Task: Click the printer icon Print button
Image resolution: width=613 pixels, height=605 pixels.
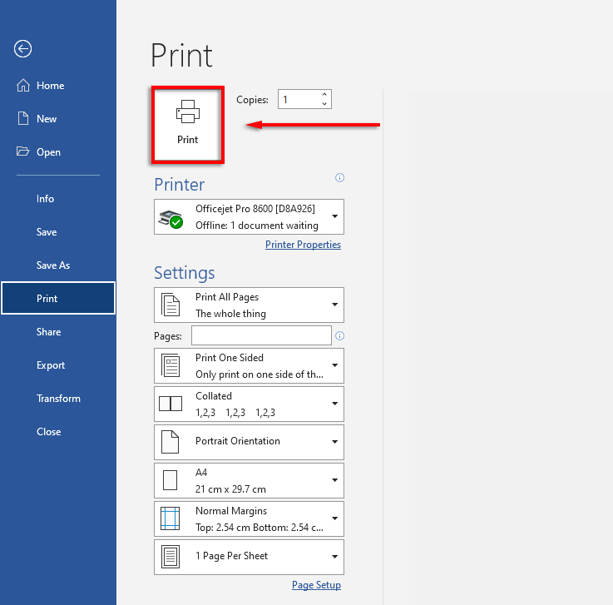Action: 187,123
